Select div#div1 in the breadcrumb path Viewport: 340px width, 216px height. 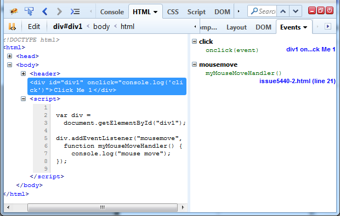click(67, 26)
